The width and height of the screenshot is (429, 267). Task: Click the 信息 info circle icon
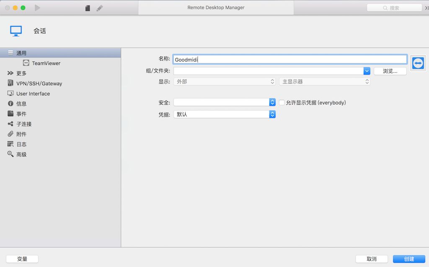coord(10,104)
